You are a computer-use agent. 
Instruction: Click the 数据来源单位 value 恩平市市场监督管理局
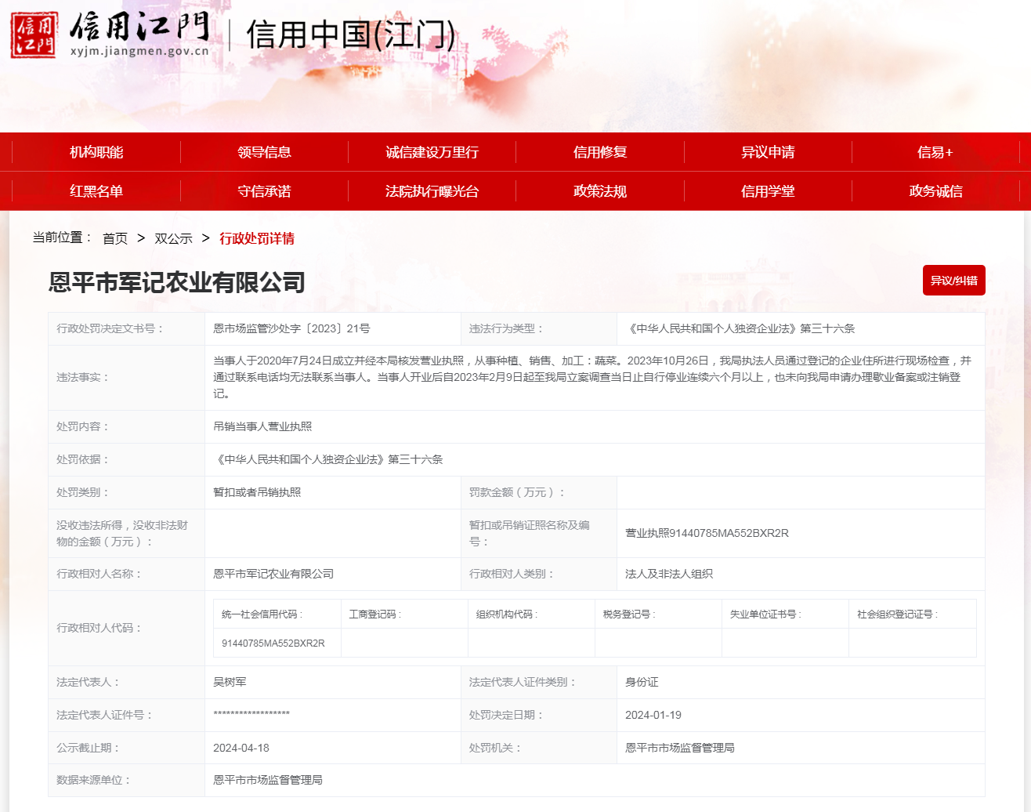click(x=268, y=780)
